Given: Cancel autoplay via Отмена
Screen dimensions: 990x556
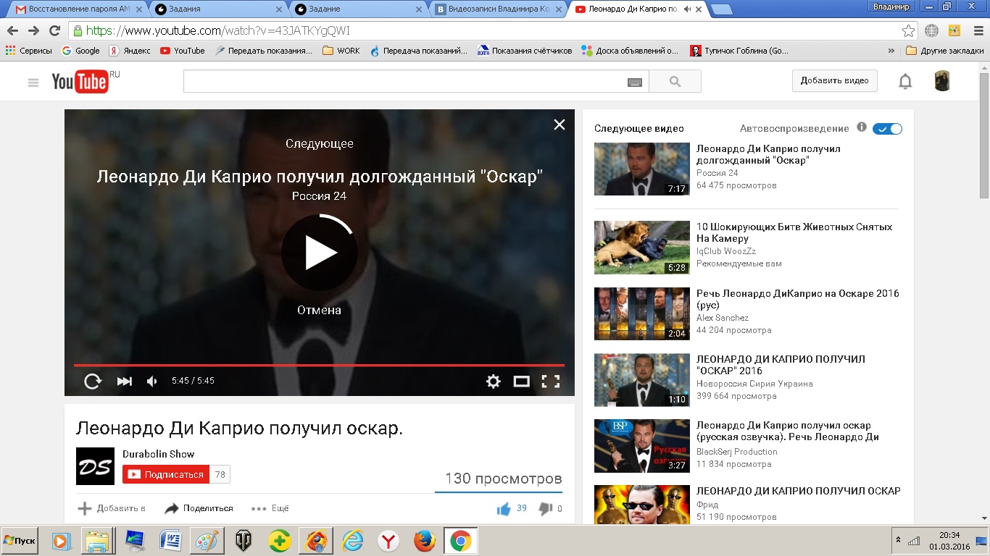Looking at the screenshot, I should [319, 310].
